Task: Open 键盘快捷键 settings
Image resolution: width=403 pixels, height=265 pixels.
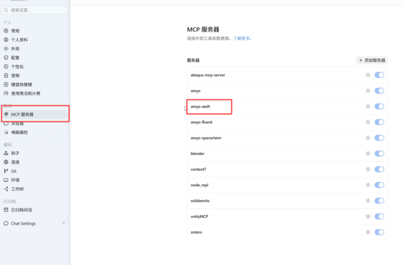Action: 34,85
